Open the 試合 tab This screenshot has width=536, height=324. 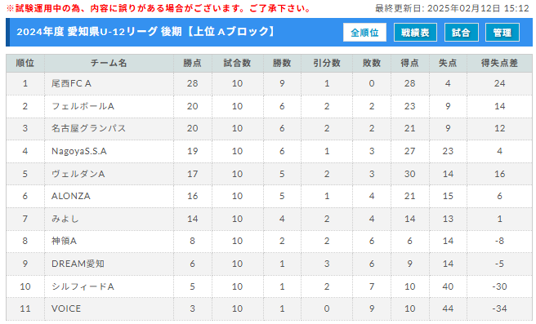461,33
